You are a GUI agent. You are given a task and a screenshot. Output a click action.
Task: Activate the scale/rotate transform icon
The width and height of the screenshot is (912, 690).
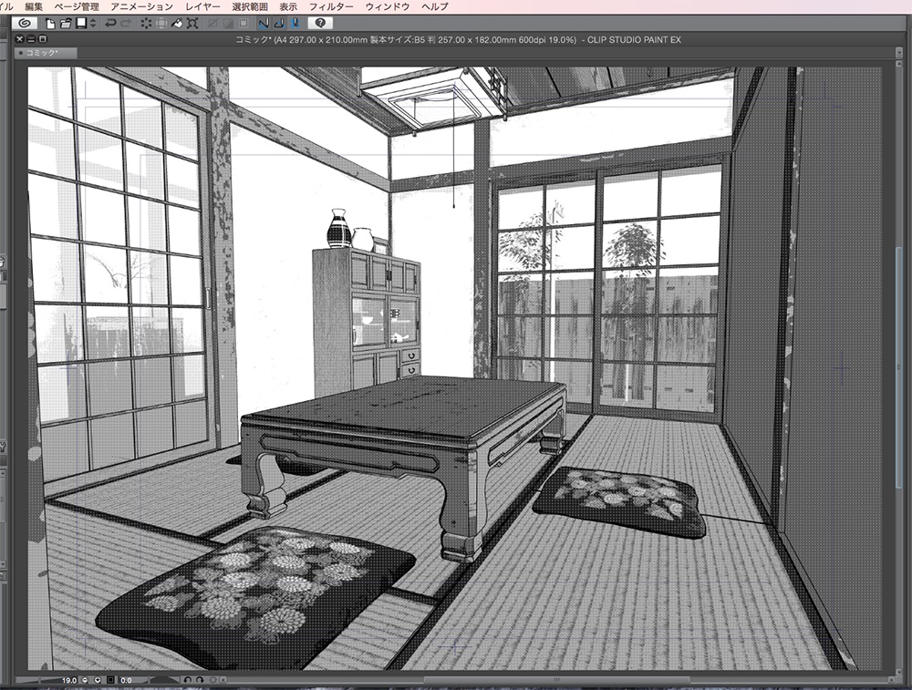(x=192, y=24)
